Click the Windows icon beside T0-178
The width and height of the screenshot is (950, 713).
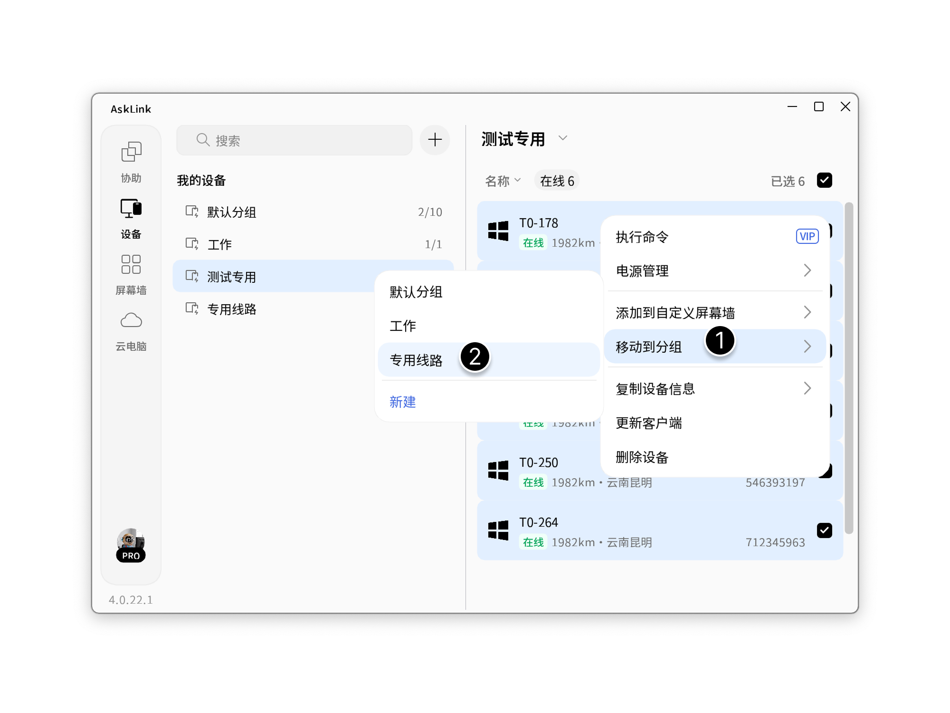click(498, 232)
